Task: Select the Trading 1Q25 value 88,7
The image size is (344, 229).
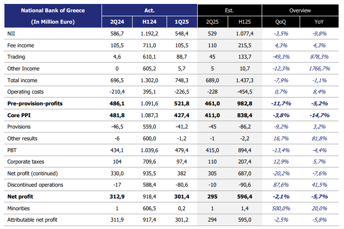Action: pos(182,57)
